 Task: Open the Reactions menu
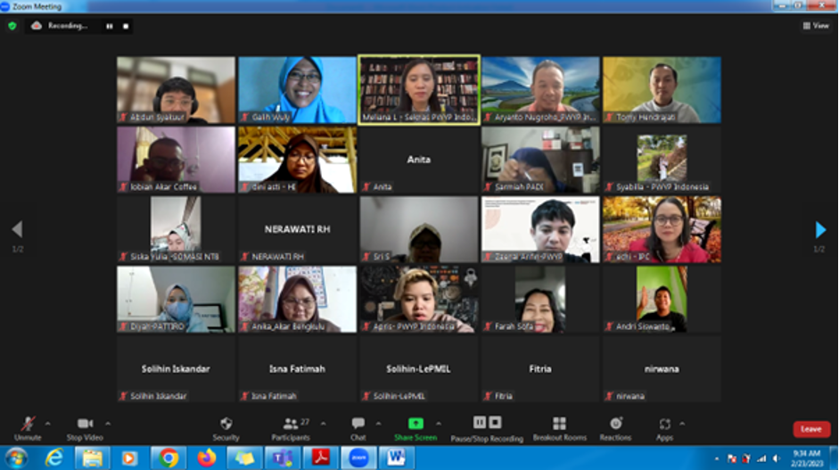615,425
